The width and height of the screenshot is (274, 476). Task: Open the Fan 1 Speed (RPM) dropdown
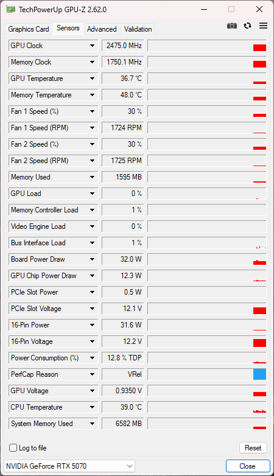[x=92, y=128]
